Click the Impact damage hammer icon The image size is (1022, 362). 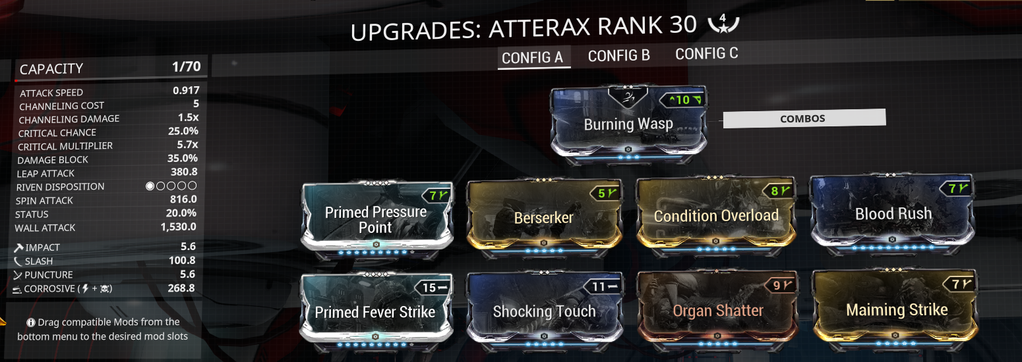click(18, 247)
